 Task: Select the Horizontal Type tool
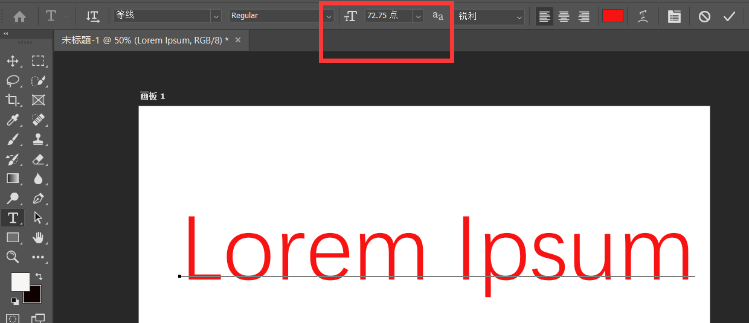13,217
